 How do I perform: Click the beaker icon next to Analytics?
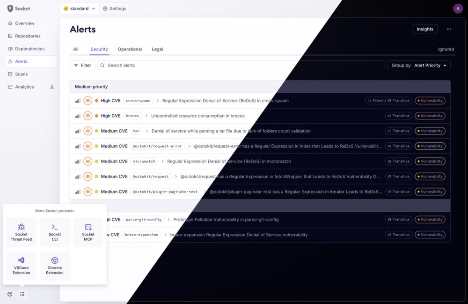pos(52,87)
